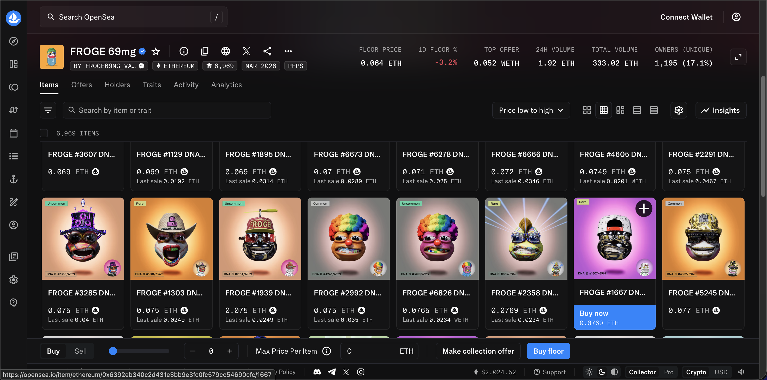The width and height of the screenshot is (767, 380).
Task: Focus the Search by item or trait field
Action: click(x=167, y=110)
